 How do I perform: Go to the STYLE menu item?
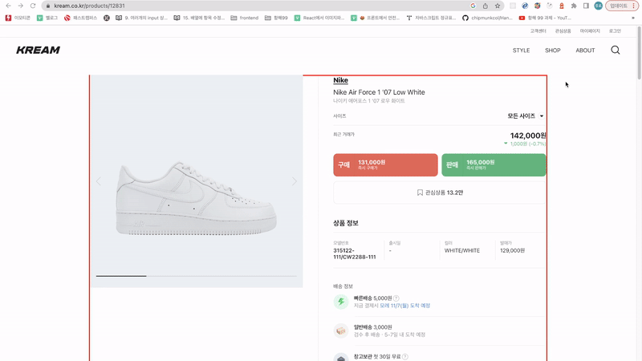(521, 51)
